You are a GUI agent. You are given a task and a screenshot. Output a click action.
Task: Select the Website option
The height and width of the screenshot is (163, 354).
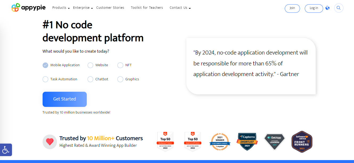point(98,65)
